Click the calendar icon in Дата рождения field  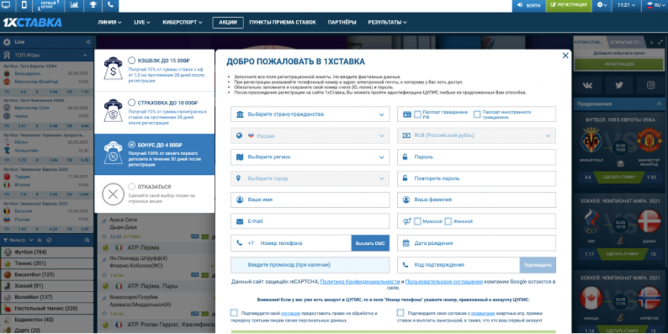click(x=406, y=243)
